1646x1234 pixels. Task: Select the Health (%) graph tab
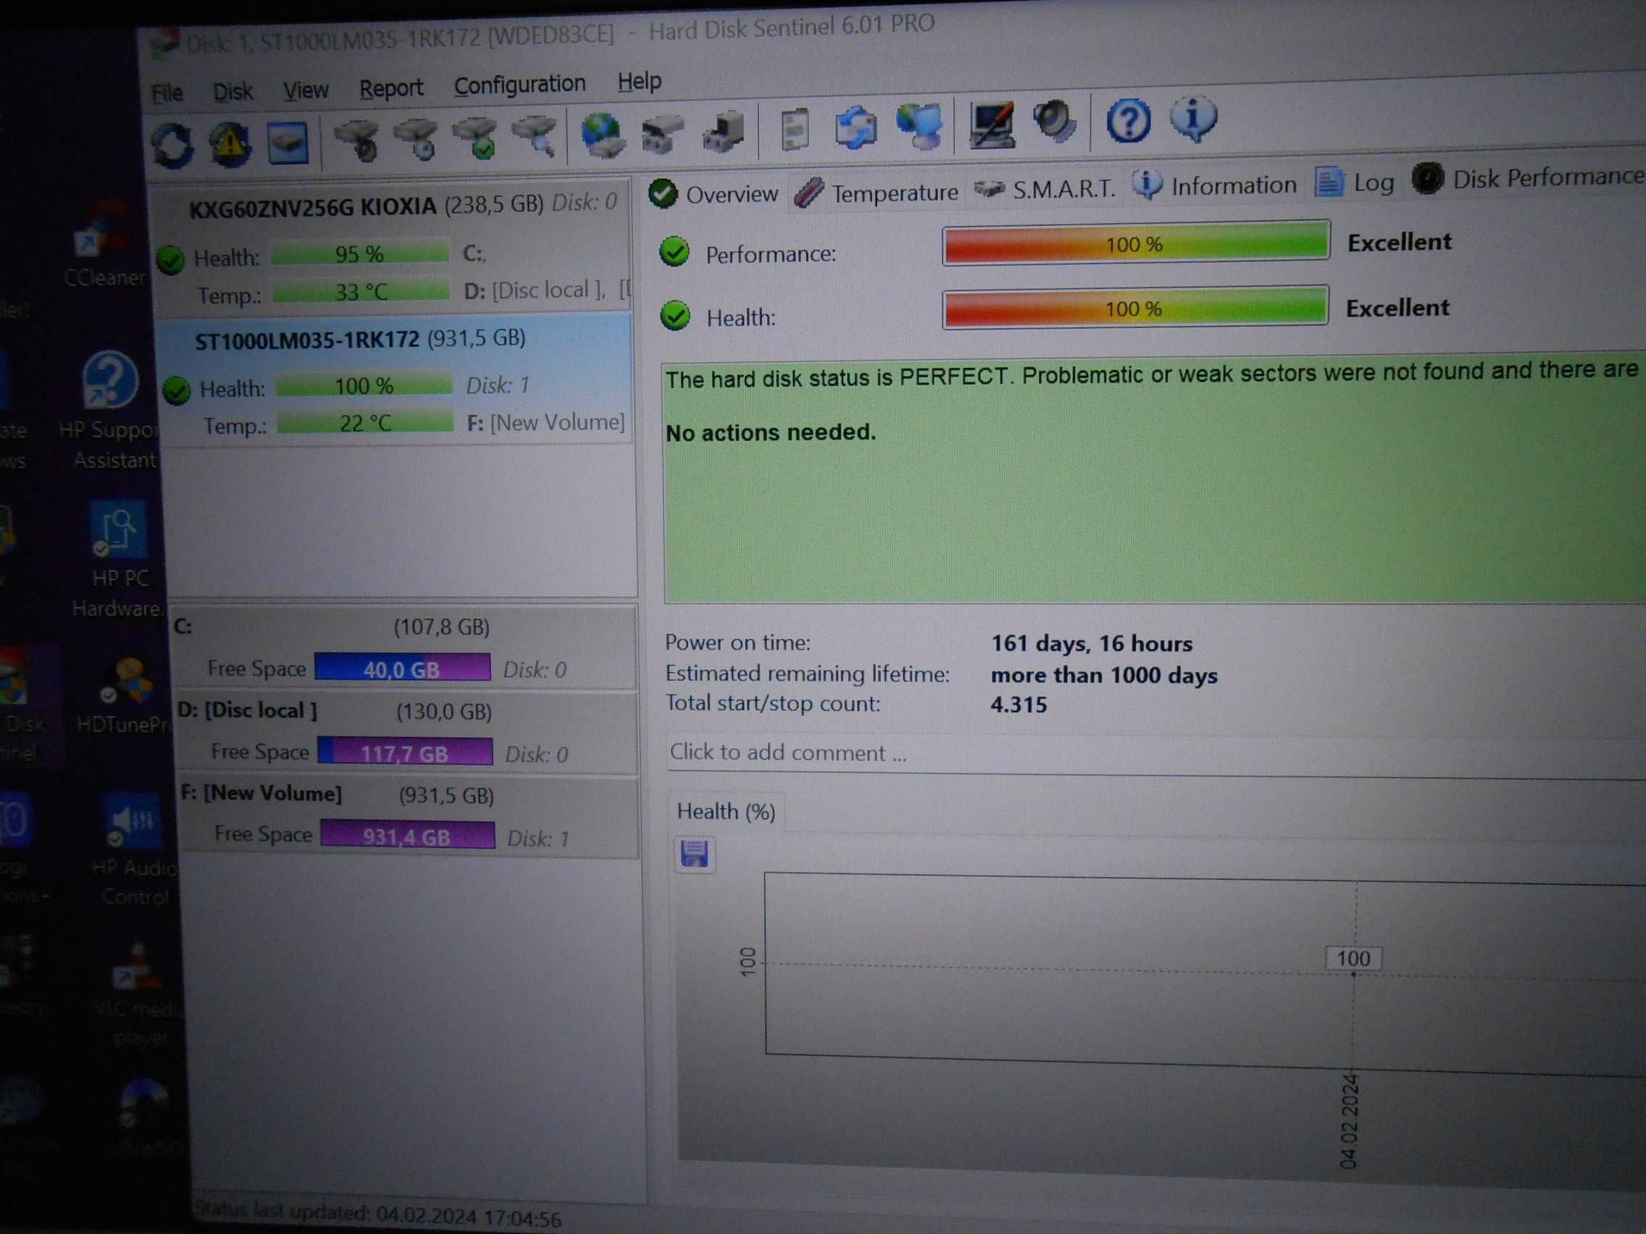[x=725, y=812]
